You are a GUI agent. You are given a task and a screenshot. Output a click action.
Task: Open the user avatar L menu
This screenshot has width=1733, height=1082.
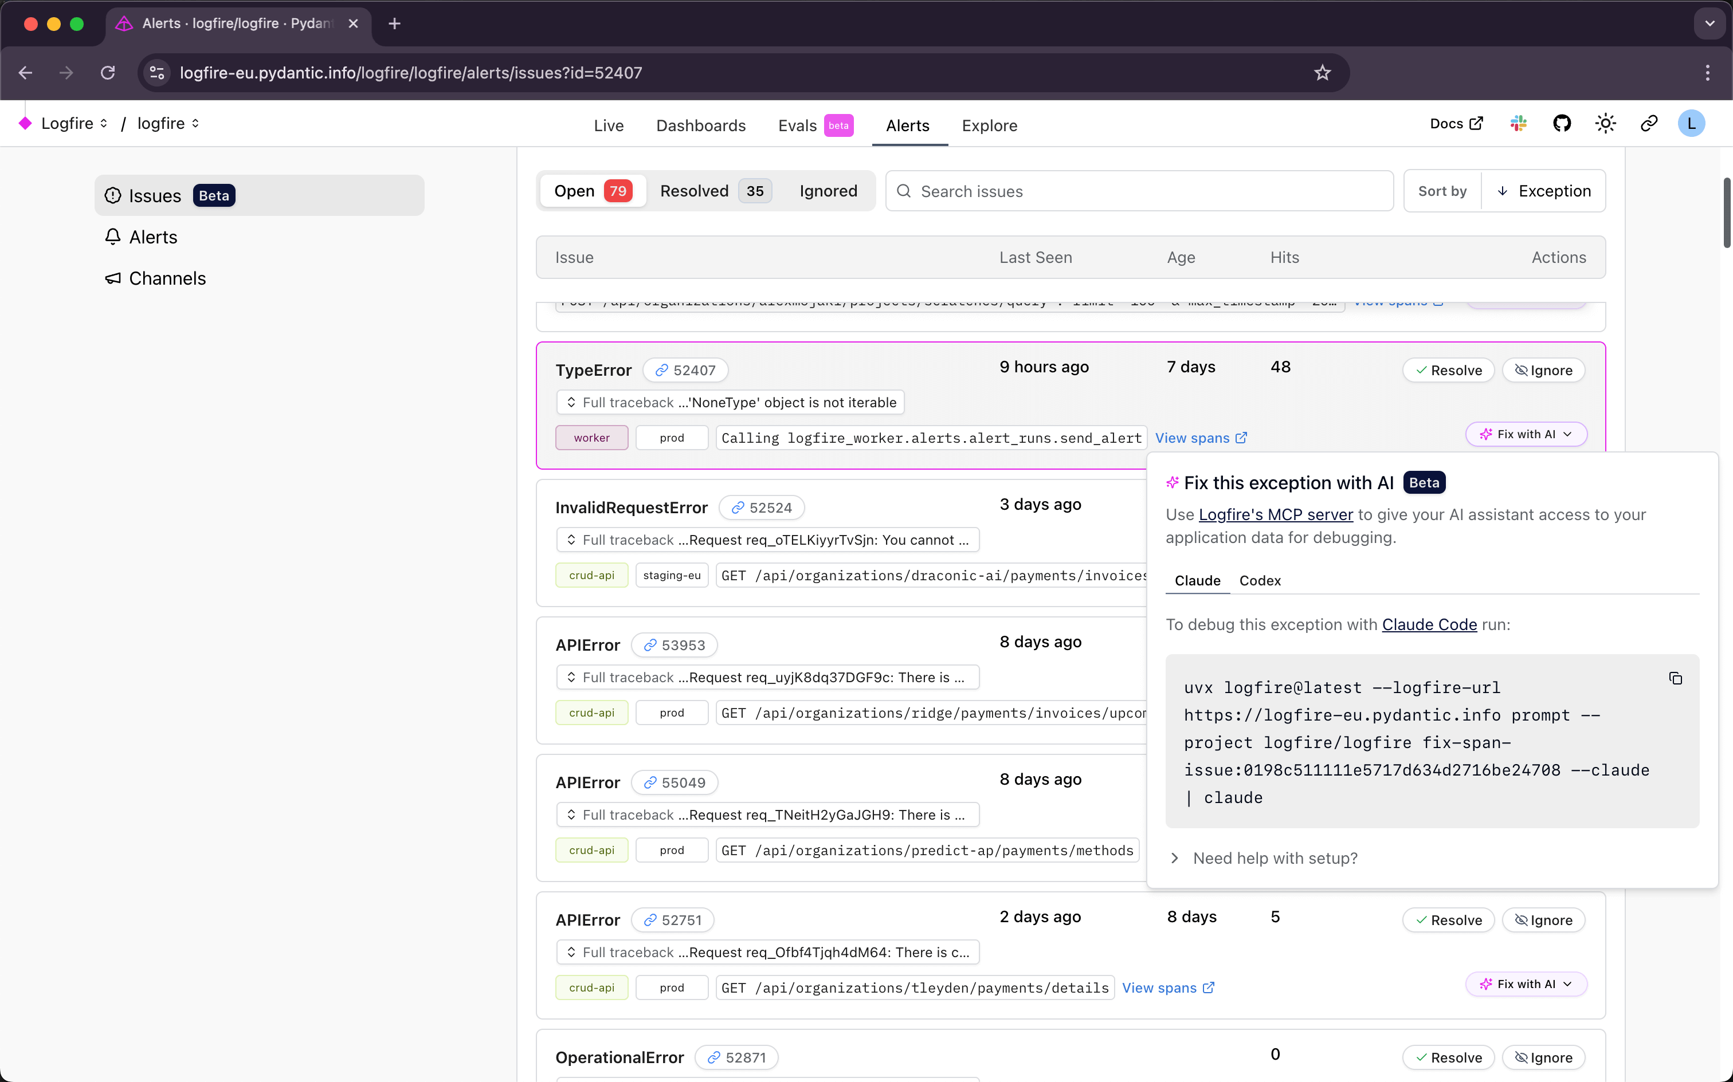(x=1691, y=124)
